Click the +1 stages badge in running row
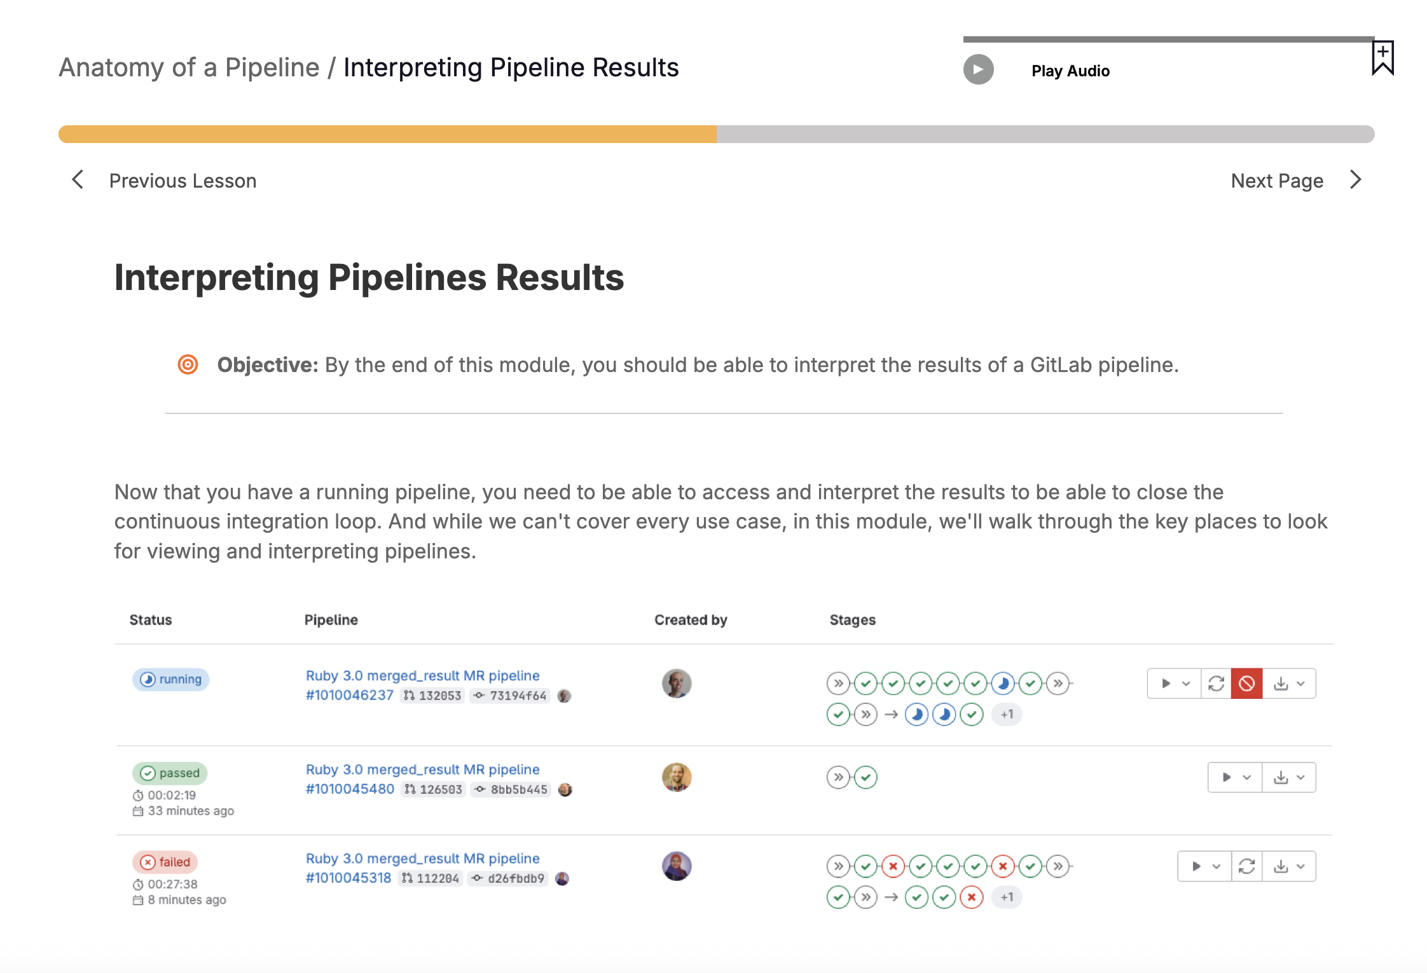 click(1007, 714)
